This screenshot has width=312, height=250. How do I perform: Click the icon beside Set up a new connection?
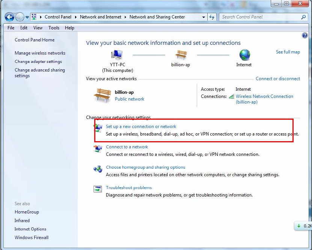(x=98, y=128)
